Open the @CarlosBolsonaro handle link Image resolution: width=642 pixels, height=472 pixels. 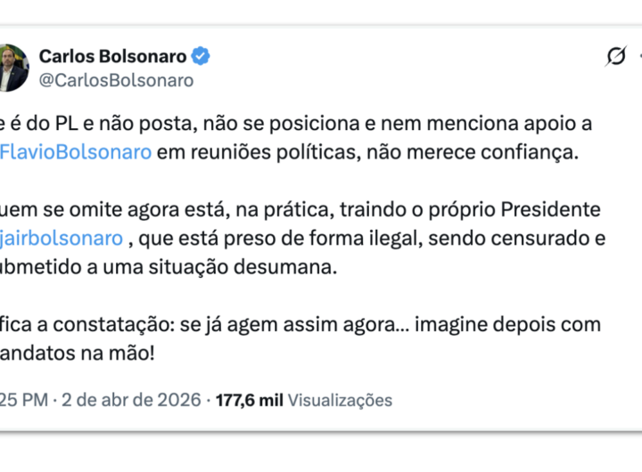point(116,80)
